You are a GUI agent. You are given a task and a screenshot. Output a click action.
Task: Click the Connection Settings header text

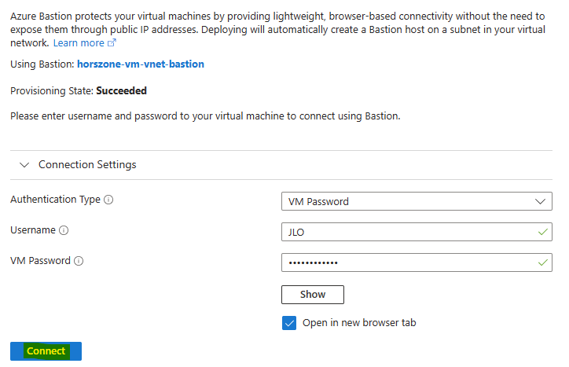pos(87,165)
